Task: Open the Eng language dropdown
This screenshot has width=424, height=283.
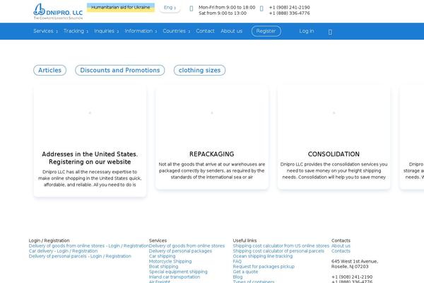Action: [x=170, y=8]
